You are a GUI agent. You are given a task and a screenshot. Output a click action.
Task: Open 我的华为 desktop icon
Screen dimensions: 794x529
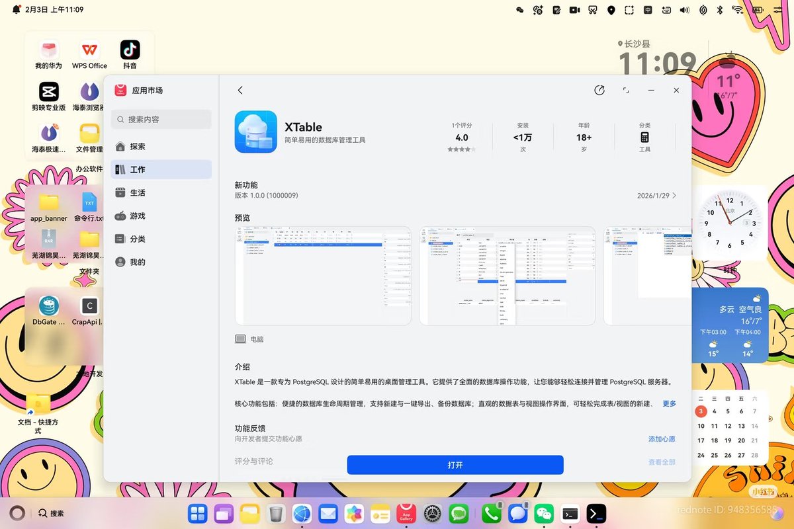(48, 56)
